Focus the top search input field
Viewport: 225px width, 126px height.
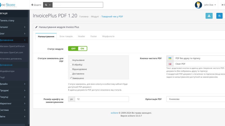coord(78,5)
